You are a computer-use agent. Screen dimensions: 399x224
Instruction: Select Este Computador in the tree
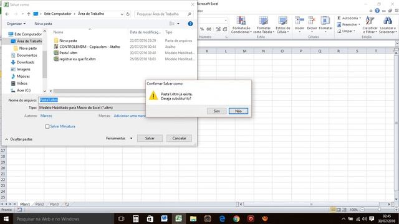(25, 34)
